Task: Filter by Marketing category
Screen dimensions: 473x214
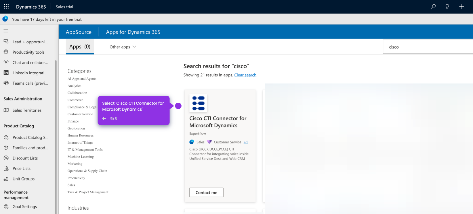Action: tap(75, 164)
